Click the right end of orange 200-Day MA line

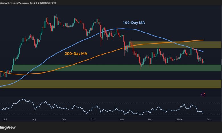(x=203, y=40)
